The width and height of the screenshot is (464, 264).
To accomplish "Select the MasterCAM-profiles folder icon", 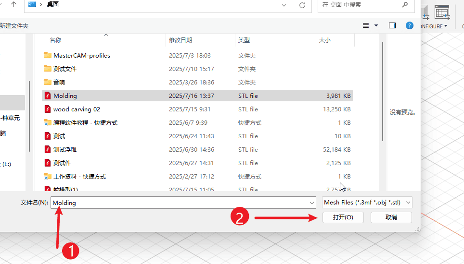I will tap(47, 55).
